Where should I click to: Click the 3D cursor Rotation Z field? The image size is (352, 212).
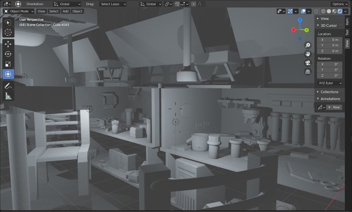pos(329,76)
